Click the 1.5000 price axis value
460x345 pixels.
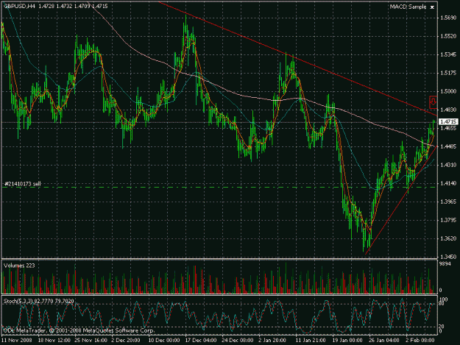tap(448, 91)
